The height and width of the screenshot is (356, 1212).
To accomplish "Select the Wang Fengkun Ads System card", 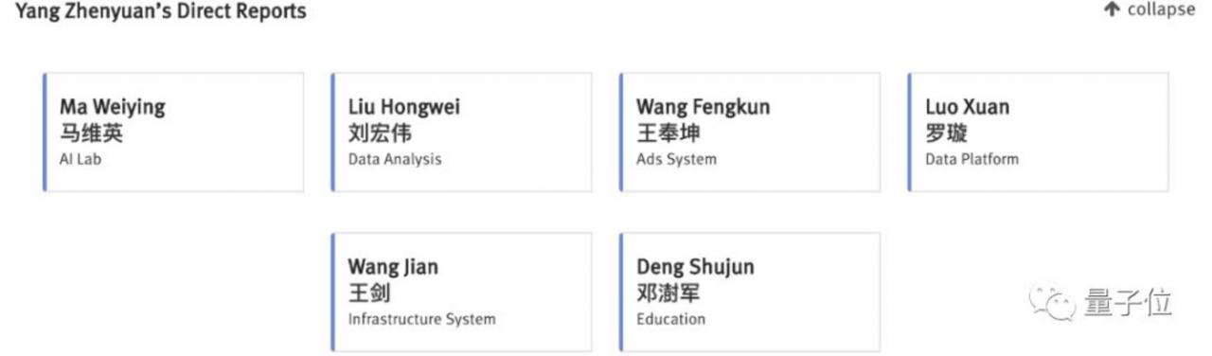I will coord(750,133).
